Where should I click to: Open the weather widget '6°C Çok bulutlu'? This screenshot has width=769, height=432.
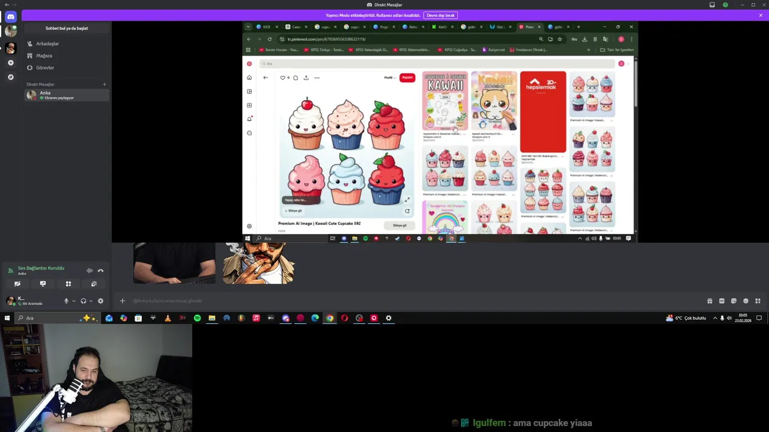pyautogui.click(x=686, y=318)
